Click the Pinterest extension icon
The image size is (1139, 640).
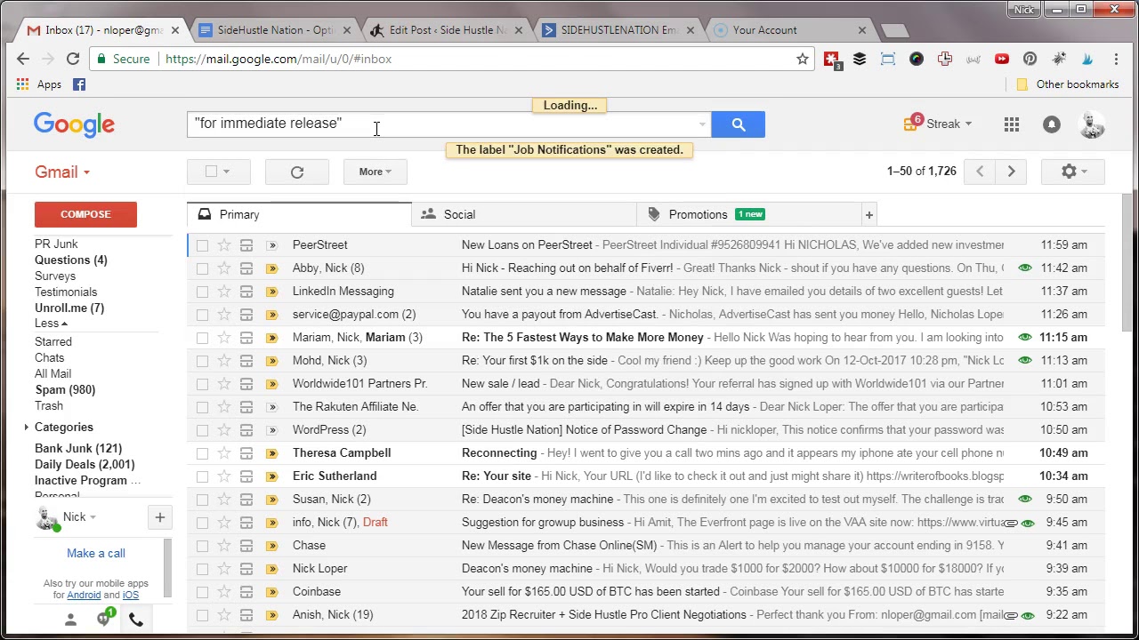[x=1030, y=59]
